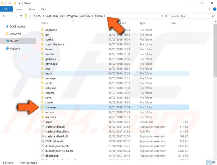Expand chevron after Steam in address bar
This screenshot has width=217, height=165.
pos(105,16)
